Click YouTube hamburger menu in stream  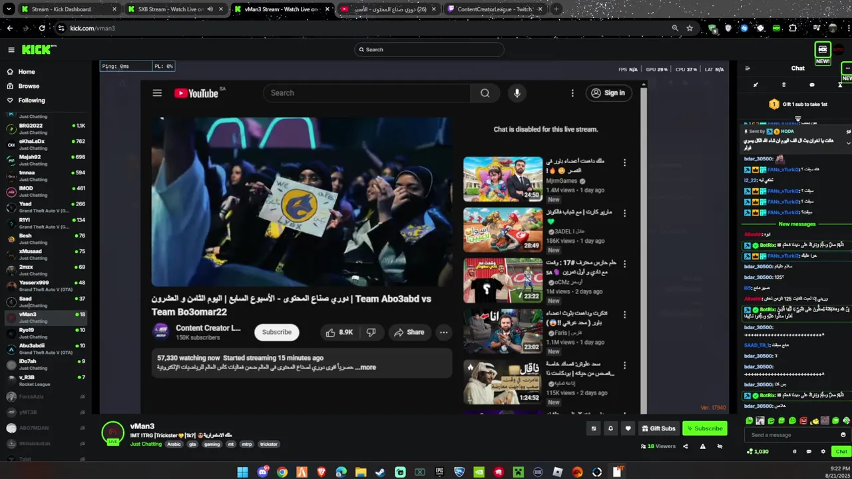click(x=157, y=93)
